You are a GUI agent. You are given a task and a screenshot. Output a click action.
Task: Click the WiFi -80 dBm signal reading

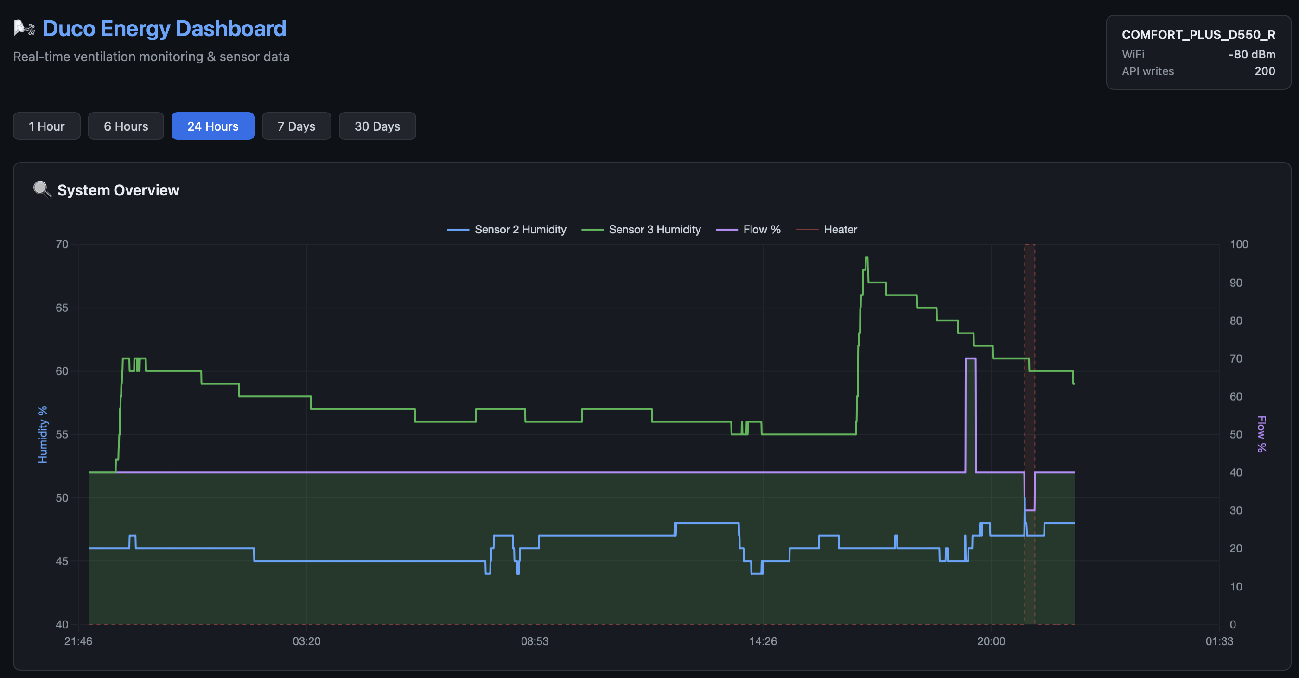(x=1251, y=54)
